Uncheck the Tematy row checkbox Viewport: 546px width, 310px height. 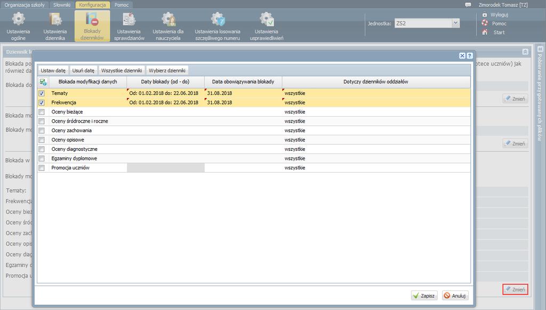pos(42,93)
